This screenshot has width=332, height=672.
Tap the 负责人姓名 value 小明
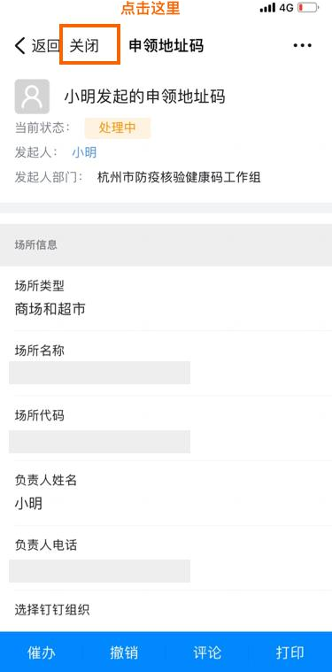[28, 503]
